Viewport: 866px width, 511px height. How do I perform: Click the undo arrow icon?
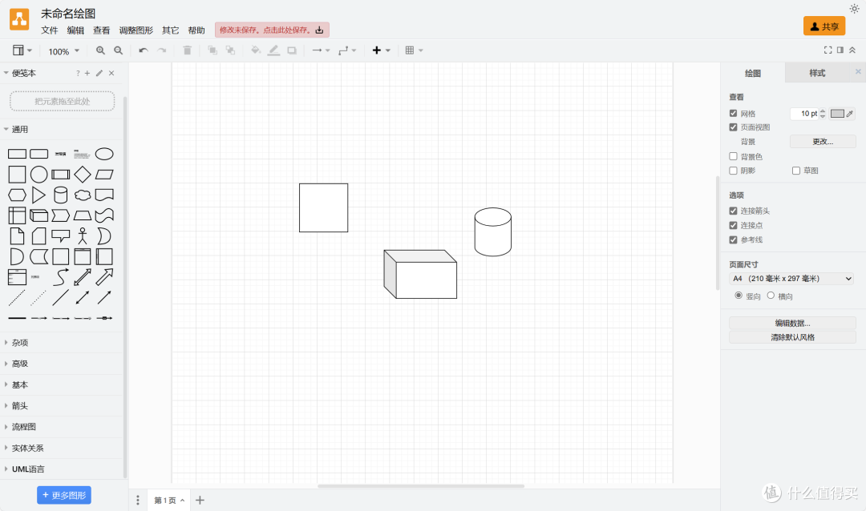click(144, 50)
